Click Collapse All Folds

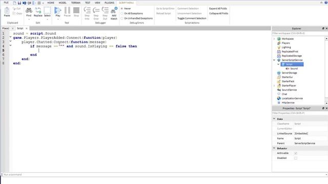[x=219, y=13]
